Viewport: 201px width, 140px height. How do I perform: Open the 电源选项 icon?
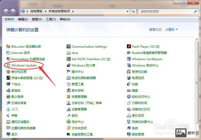coord(129,78)
